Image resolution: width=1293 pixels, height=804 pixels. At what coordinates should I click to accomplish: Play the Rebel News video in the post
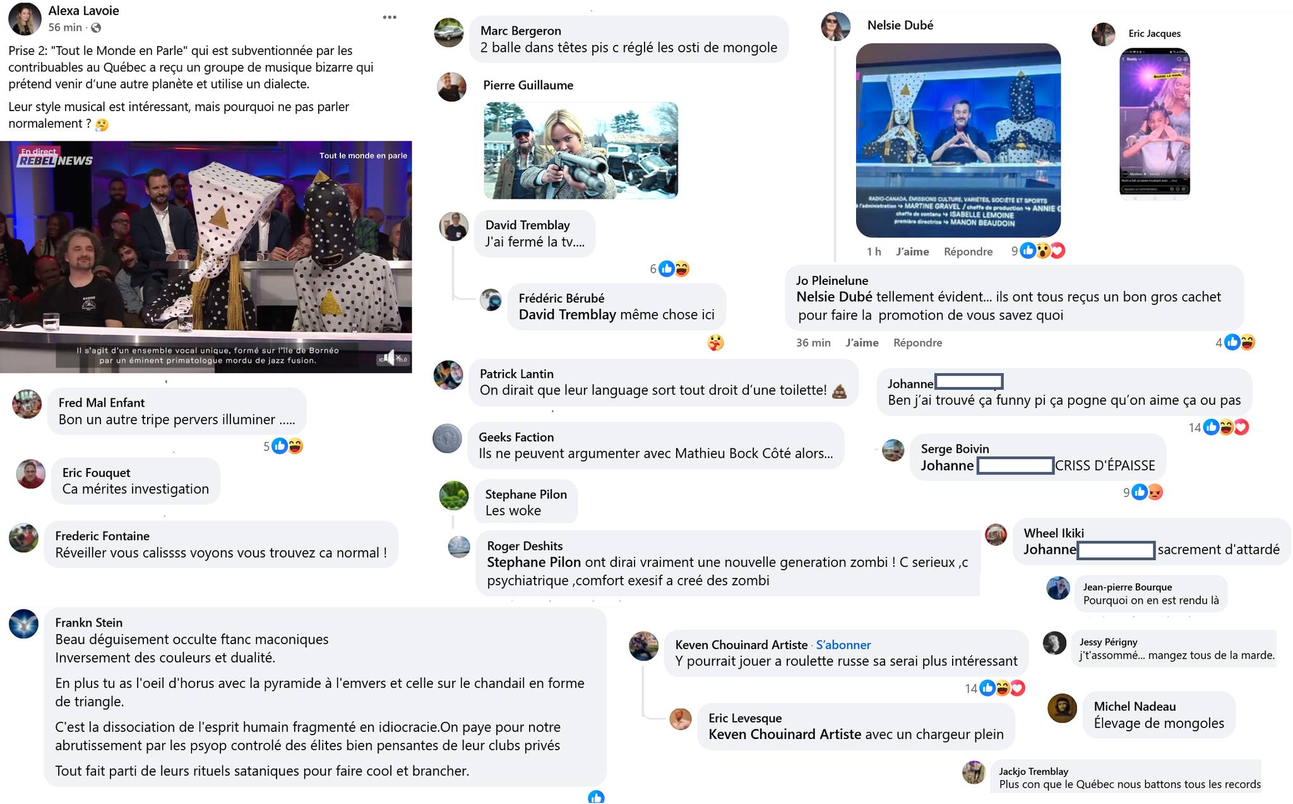coord(206,256)
